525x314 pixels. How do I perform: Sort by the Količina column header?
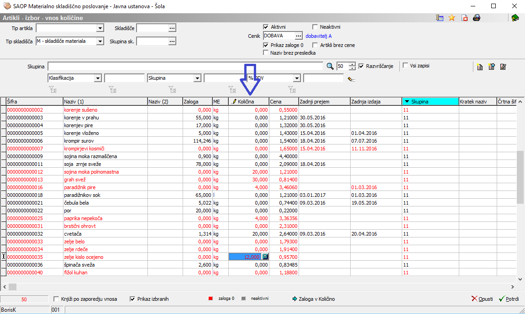point(249,101)
